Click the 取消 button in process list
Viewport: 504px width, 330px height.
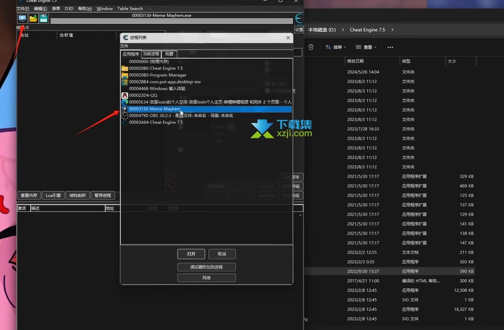point(222,254)
